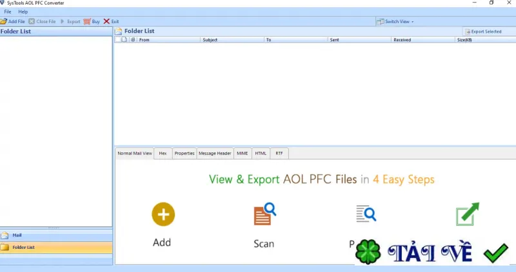Viewport: 516px width, 272px height.
Task: Click the Add step label text
Action: tap(162, 242)
